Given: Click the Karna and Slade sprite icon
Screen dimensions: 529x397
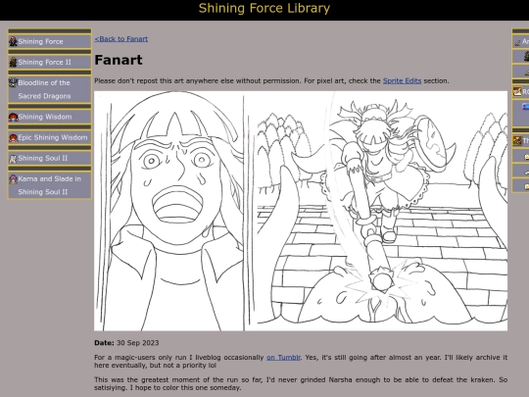Looking at the screenshot, I should pos(13,178).
